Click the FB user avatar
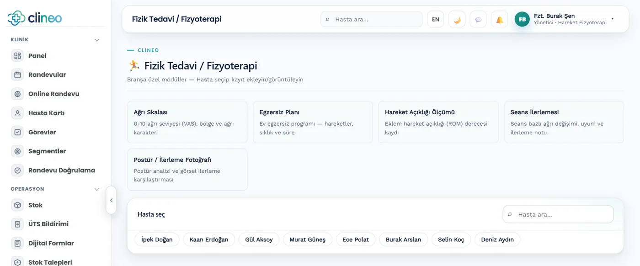640x266 pixels. pos(522,19)
